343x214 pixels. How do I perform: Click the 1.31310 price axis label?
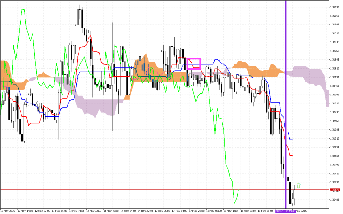[335, 103]
